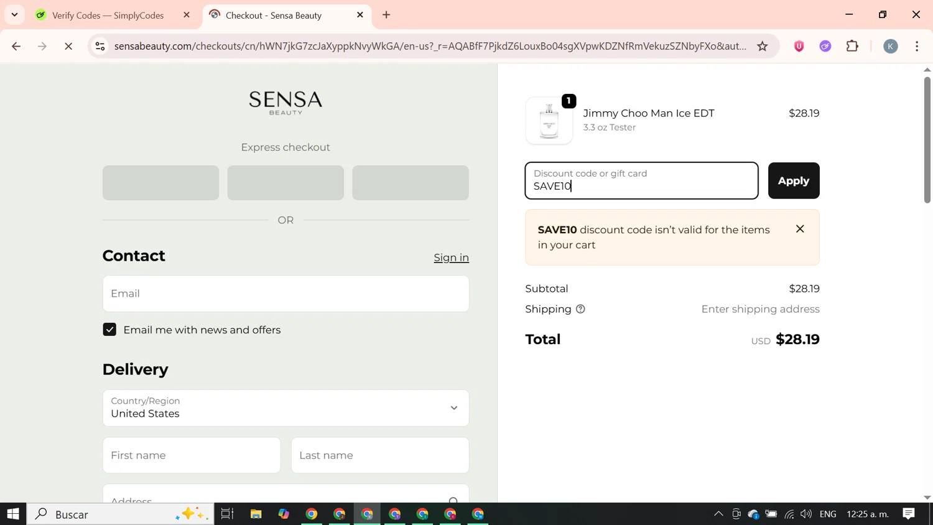Click the scrollbar down arrow
Screen dimensions: 933x525
coord(927,498)
